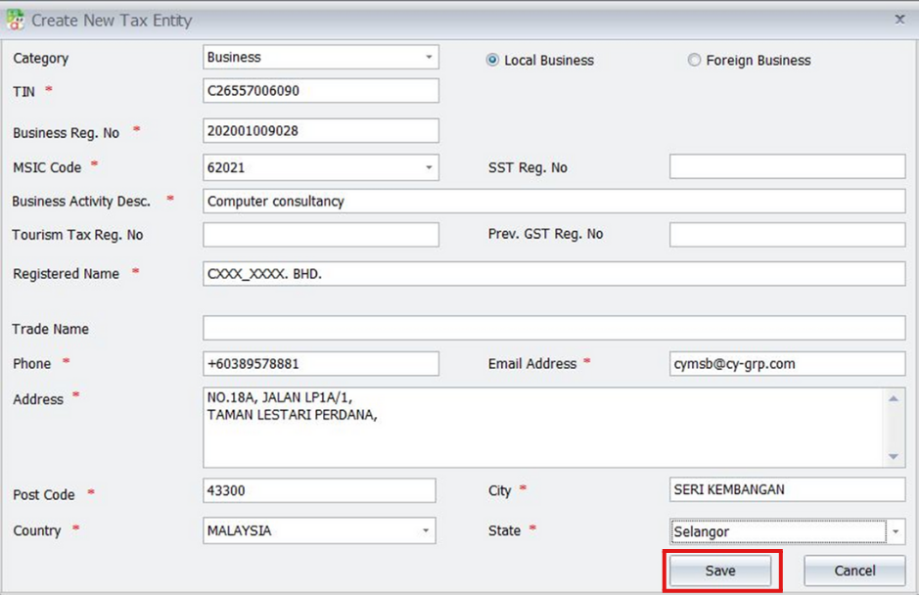Screen dimensions: 920x596
Task: Select the Foreign Business radio button
Action: point(695,61)
